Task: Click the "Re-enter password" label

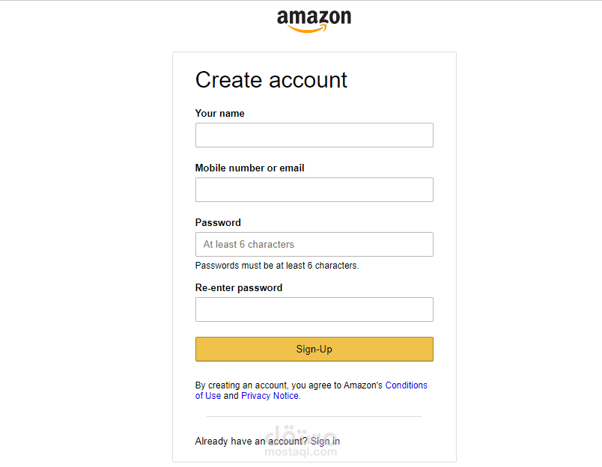Action: (238, 288)
